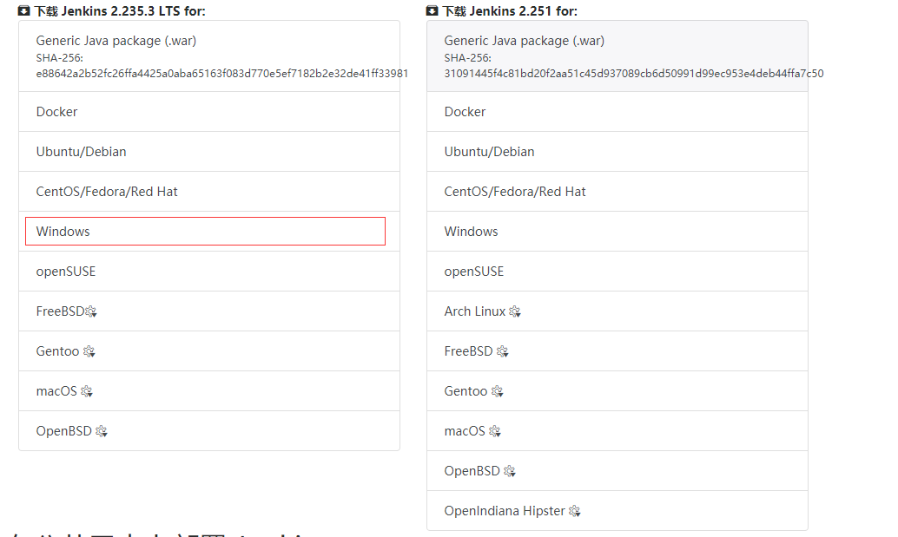Click the gear icon next to FreeBSD in the LTS list
Viewport: 898px width, 537px height.
tap(91, 311)
